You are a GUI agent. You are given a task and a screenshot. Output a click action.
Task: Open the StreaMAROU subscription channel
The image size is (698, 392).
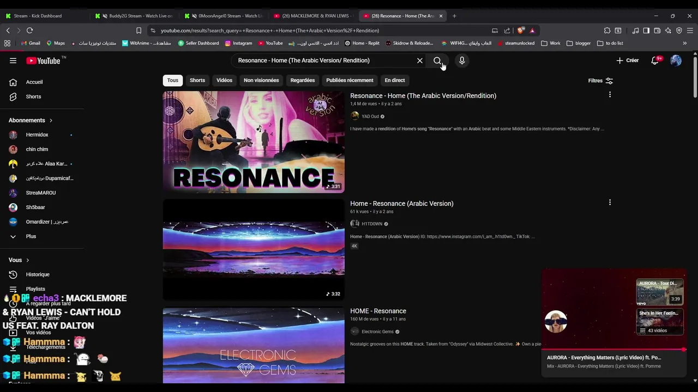[42, 193]
